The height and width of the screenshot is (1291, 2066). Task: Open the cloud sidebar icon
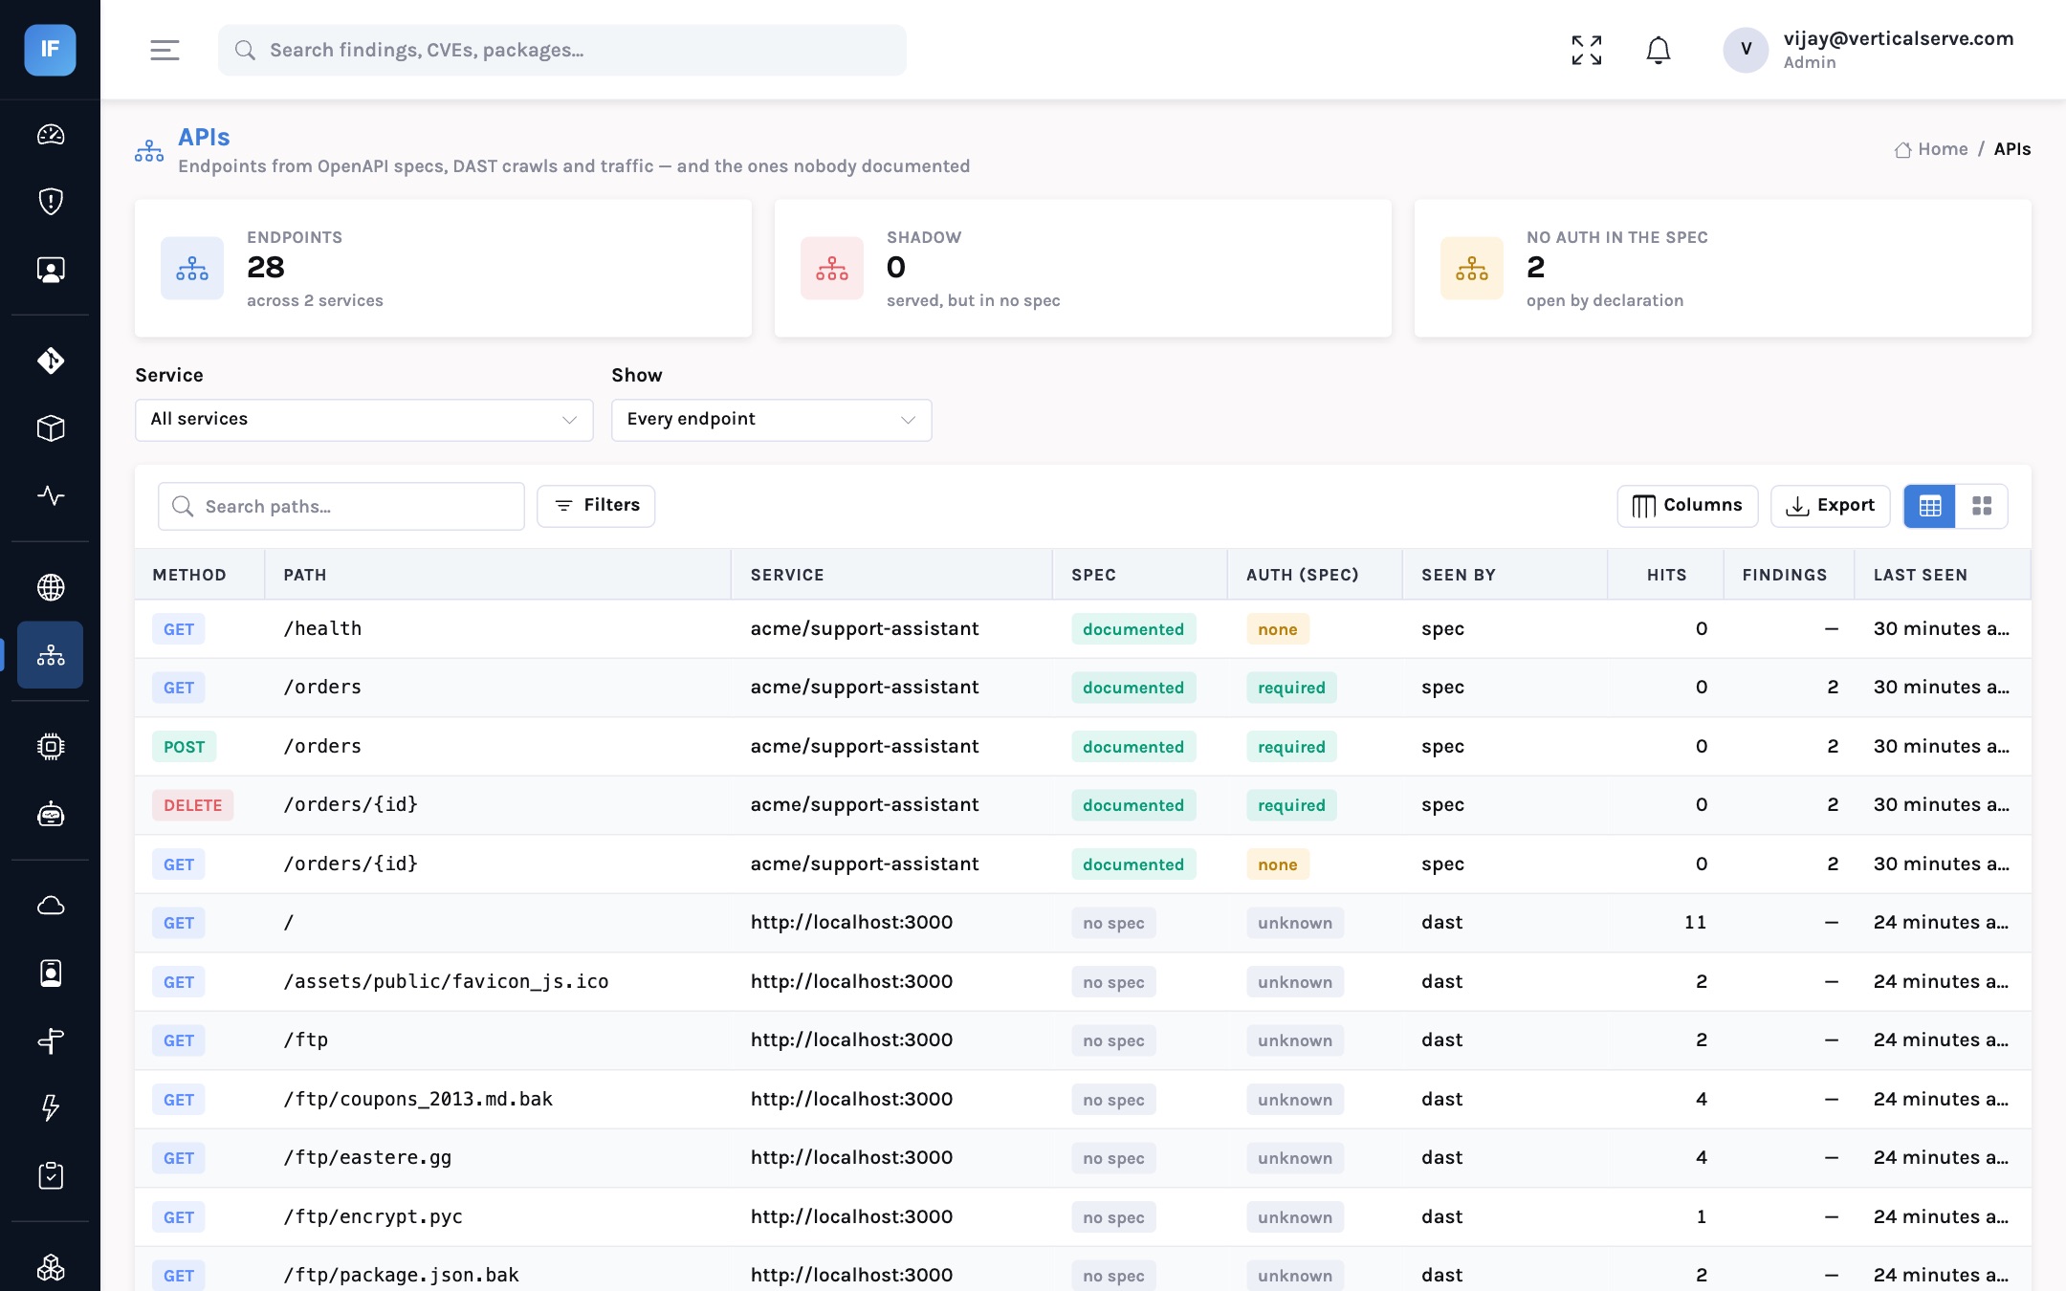(51, 905)
